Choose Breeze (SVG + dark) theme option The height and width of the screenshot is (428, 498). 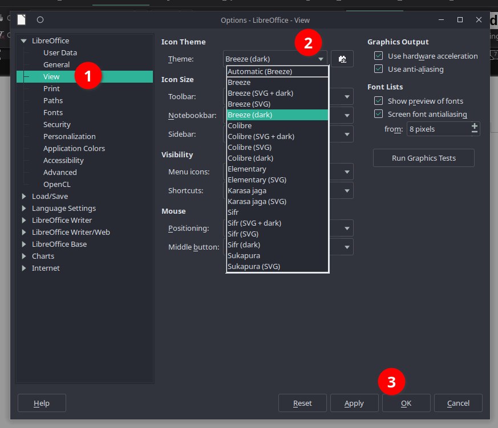277,93
